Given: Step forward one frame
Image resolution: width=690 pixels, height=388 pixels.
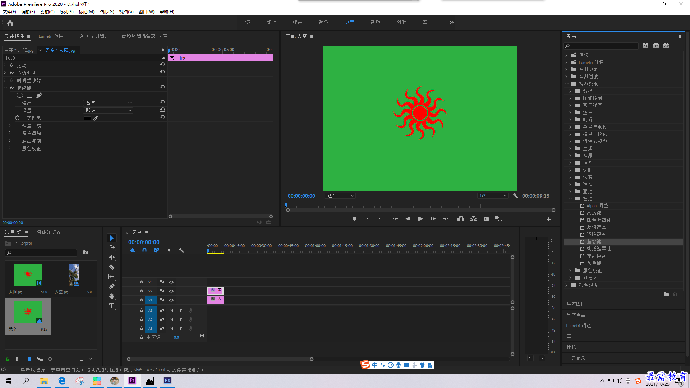Looking at the screenshot, I should (433, 219).
